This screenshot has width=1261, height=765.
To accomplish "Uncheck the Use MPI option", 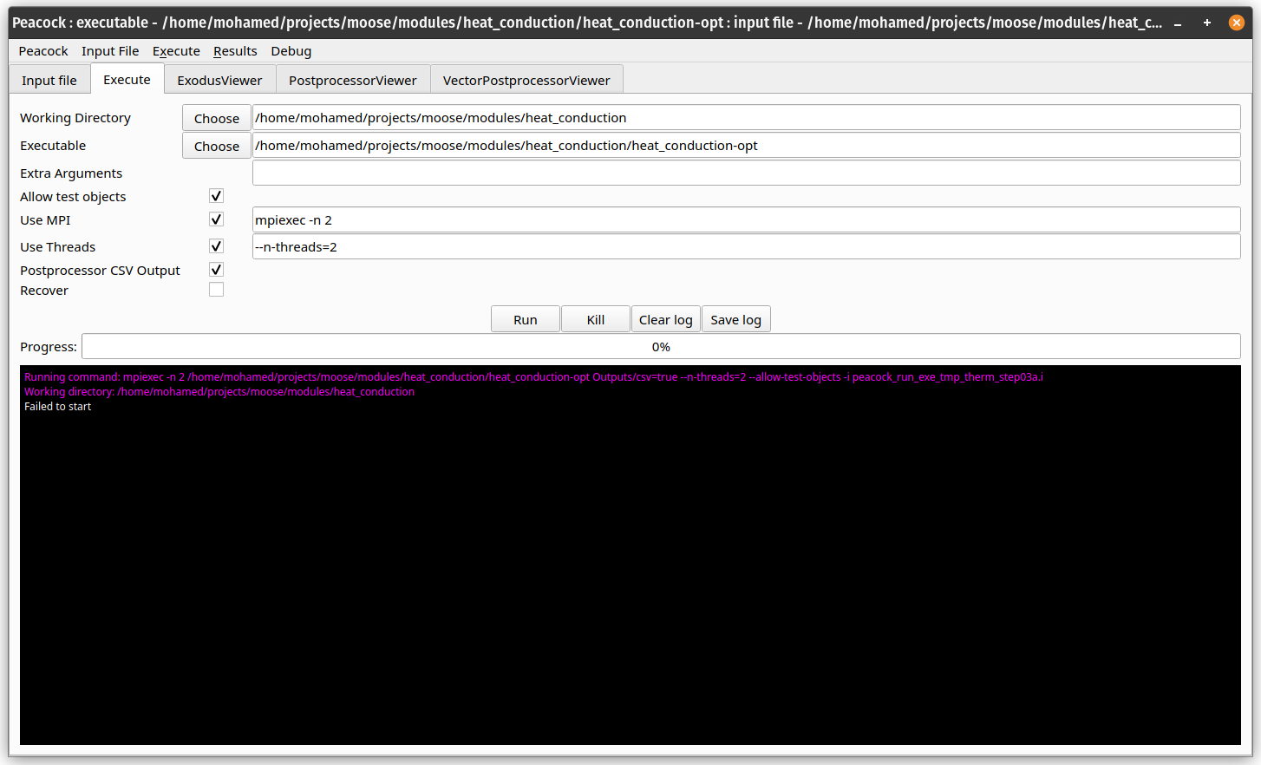I will (x=216, y=219).
